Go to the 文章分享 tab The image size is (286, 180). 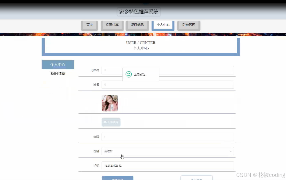pyautogui.click(x=112, y=25)
